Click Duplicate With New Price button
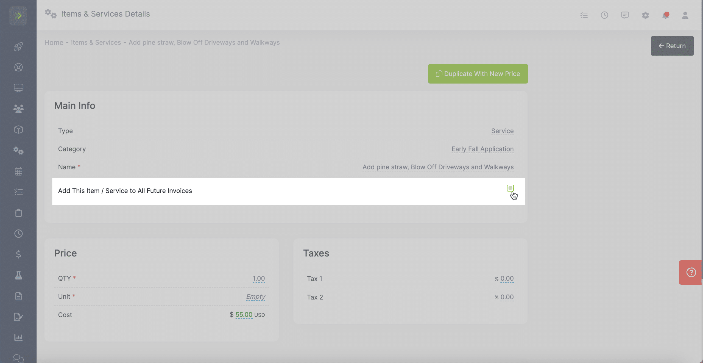Image resolution: width=703 pixels, height=363 pixels. point(478,74)
